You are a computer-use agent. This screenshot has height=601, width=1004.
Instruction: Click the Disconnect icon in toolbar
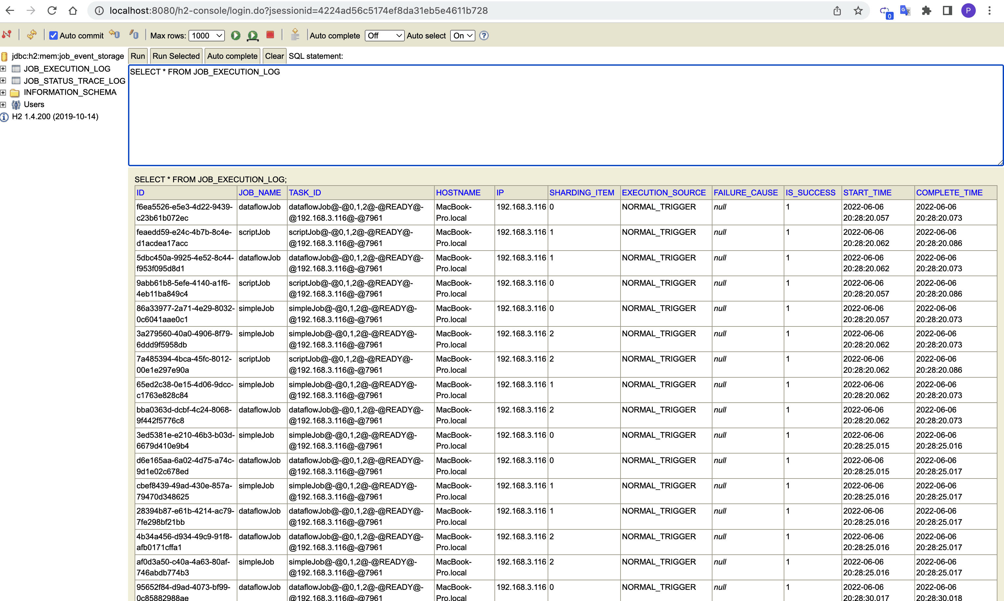[7, 35]
